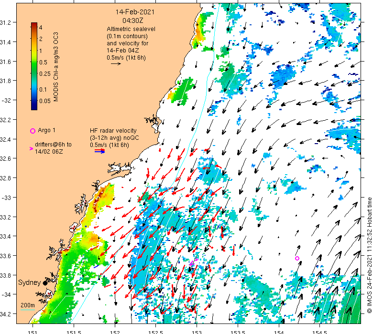Click the colorbar tick label 0.05
This screenshot has width=373, height=334.
pyautogui.click(x=45, y=101)
